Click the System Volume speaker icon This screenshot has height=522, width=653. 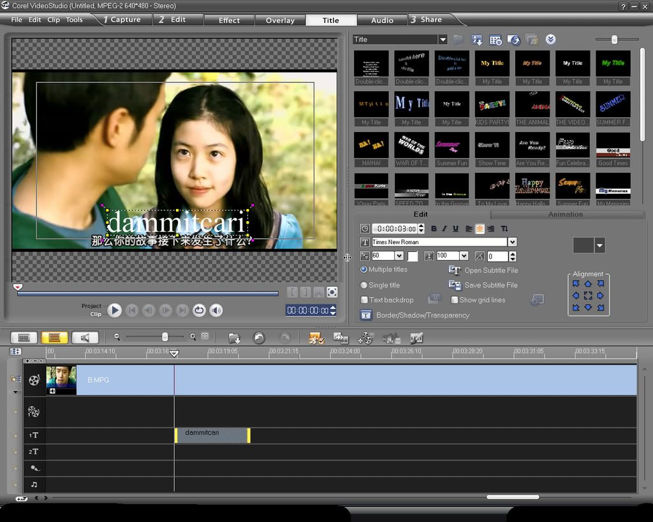217,310
